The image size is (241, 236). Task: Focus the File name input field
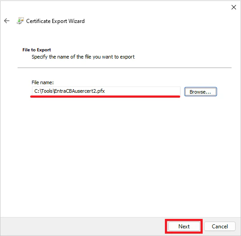[x=106, y=91]
